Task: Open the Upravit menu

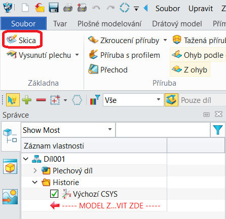Action: (201, 9)
